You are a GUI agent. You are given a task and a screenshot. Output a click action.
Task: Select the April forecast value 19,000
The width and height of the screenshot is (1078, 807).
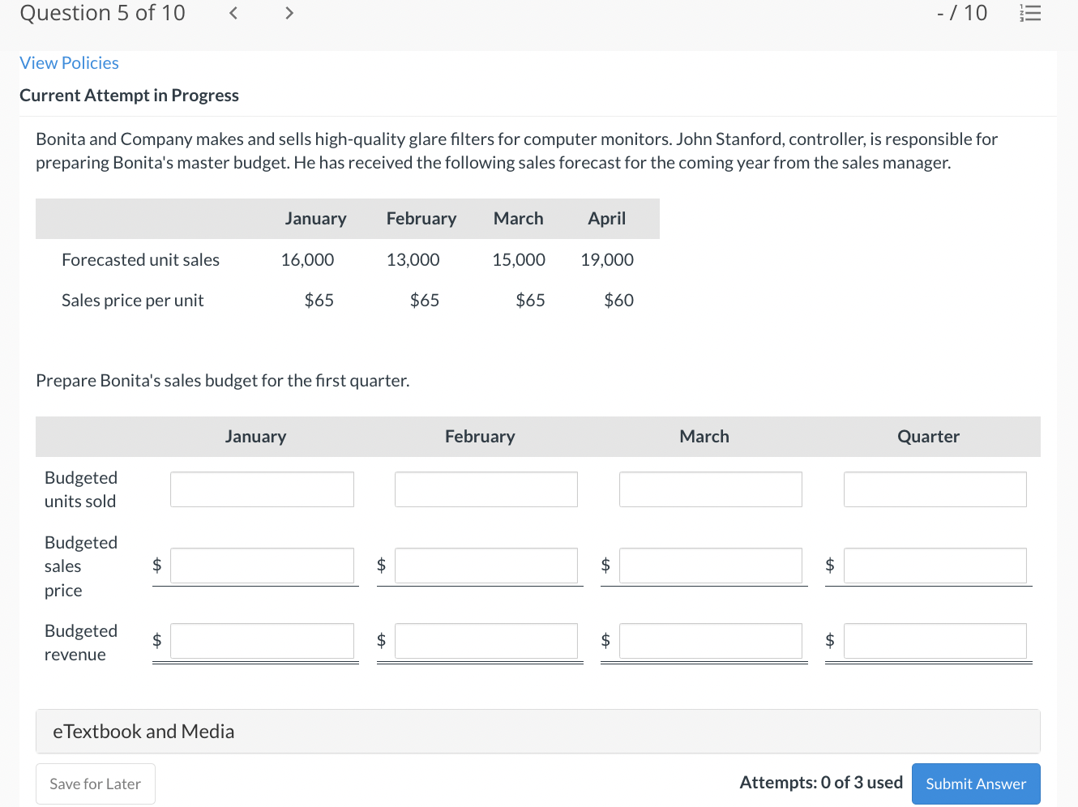[607, 260]
